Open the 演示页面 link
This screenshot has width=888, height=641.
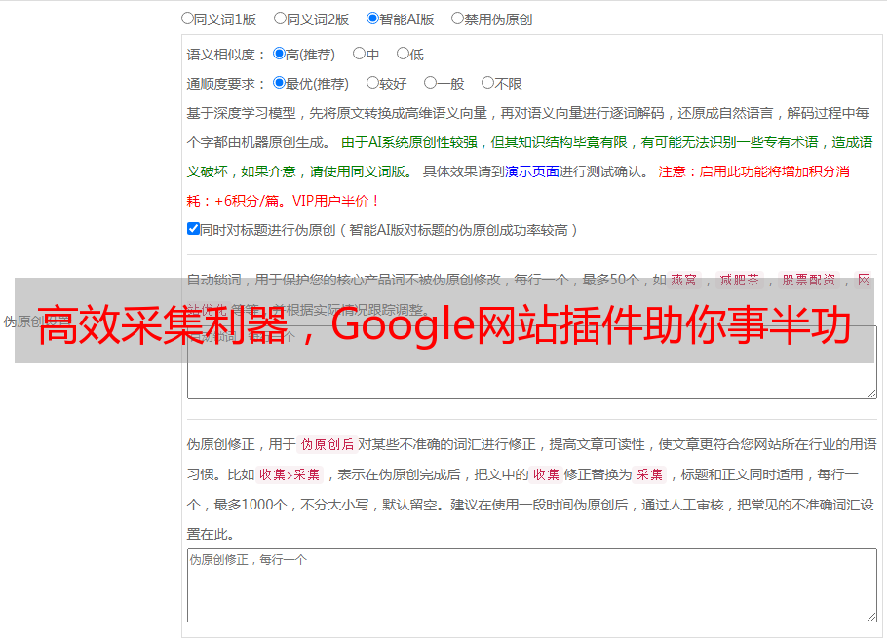click(532, 171)
